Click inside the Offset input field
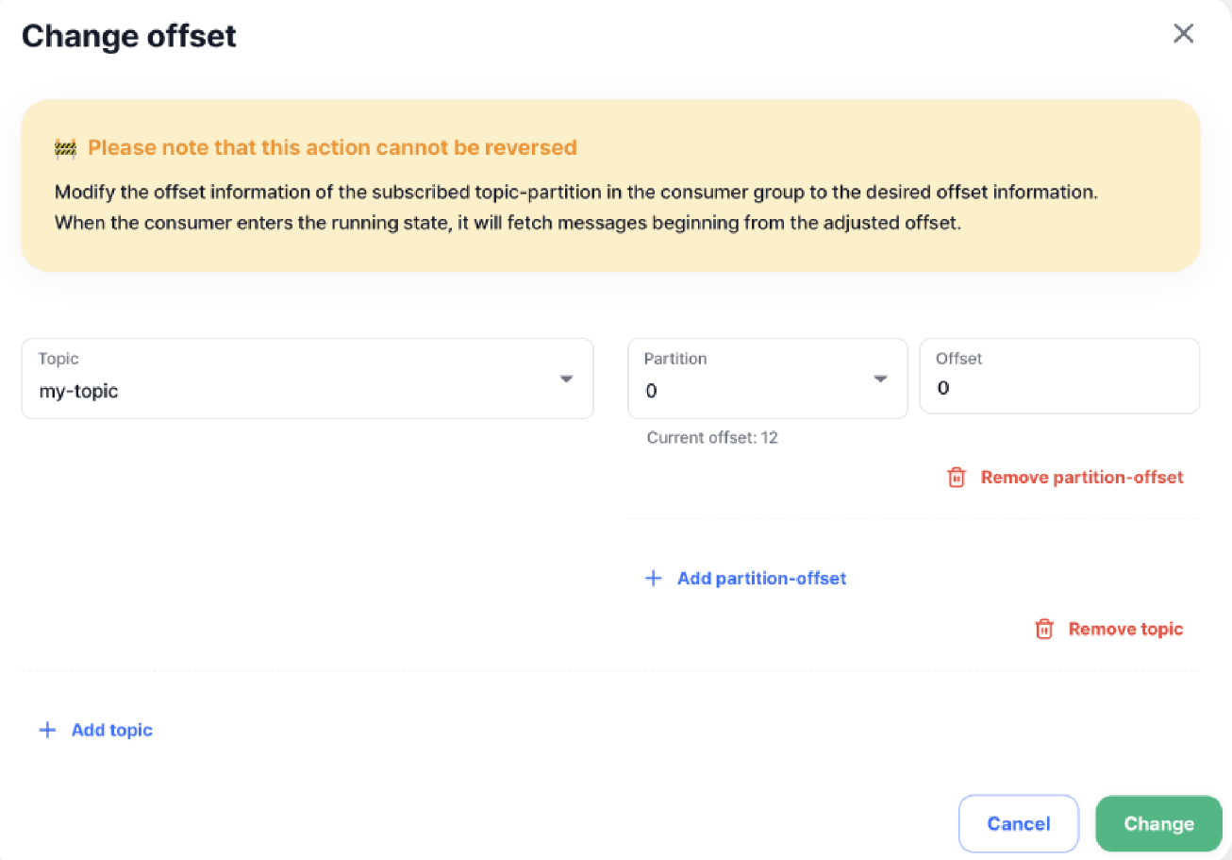 (1058, 387)
